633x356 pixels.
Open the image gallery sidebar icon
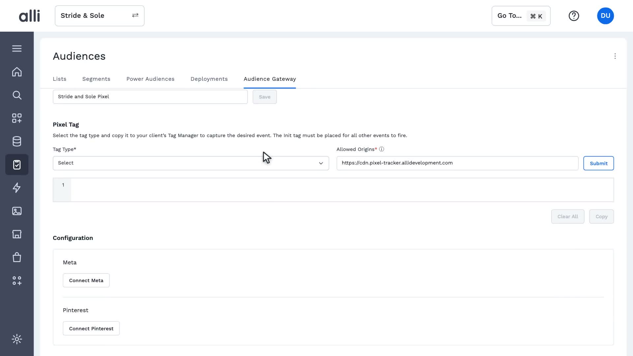pos(17,211)
